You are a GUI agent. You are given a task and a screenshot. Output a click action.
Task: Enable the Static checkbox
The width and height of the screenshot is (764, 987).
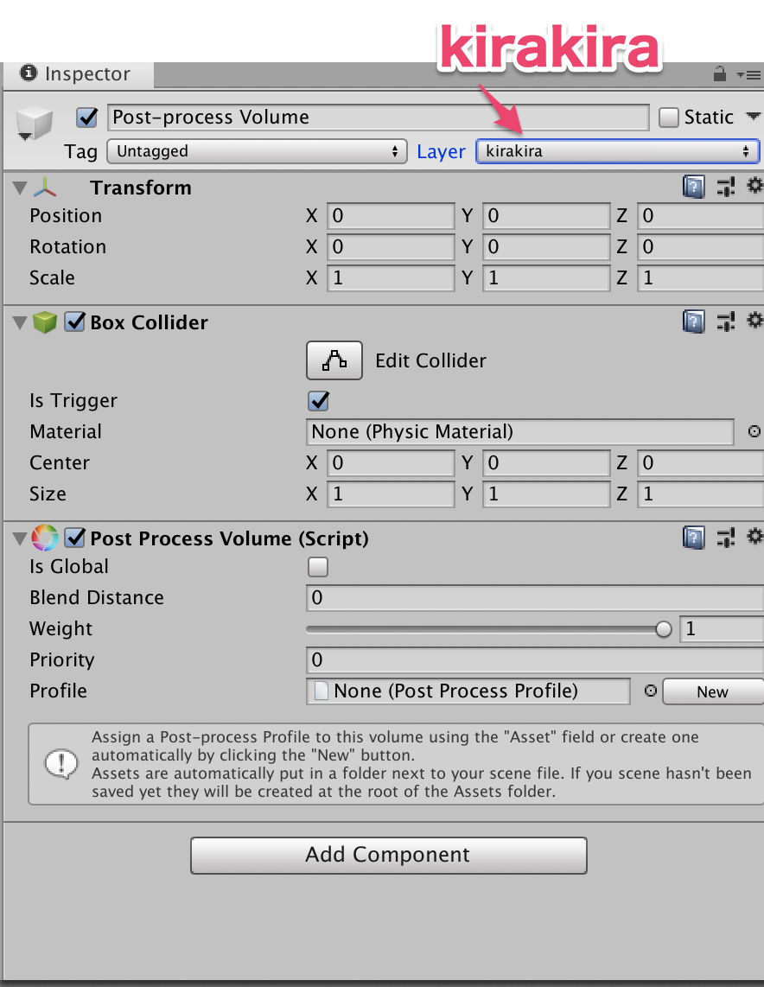tap(668, 117)
